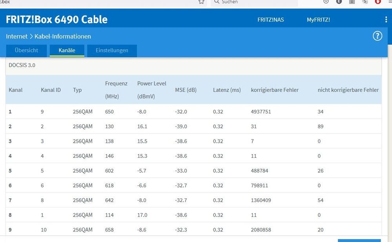The height and width of the screenshot is (242, 392).
Task: Click frequency 138 in channel 3 row
Action: point(109,141)
